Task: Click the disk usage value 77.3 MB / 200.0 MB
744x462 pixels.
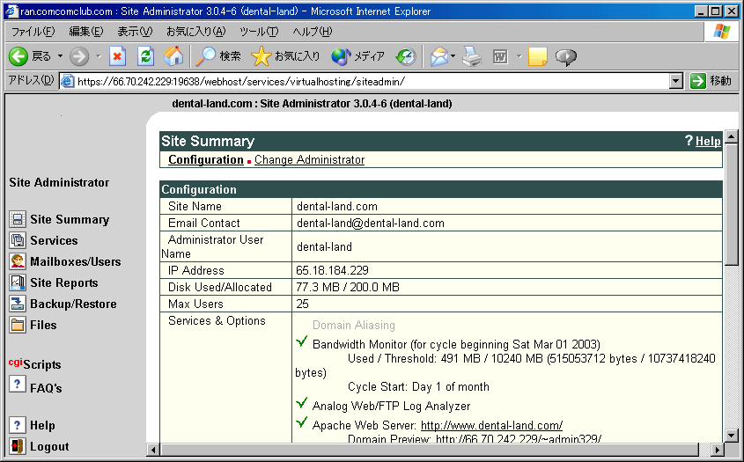Action: (x=348, y=287)
